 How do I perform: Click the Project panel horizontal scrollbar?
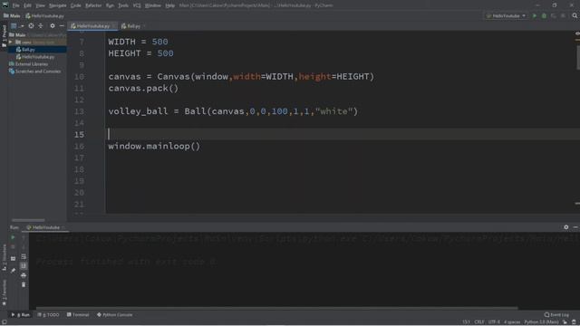tap(28, 220)
